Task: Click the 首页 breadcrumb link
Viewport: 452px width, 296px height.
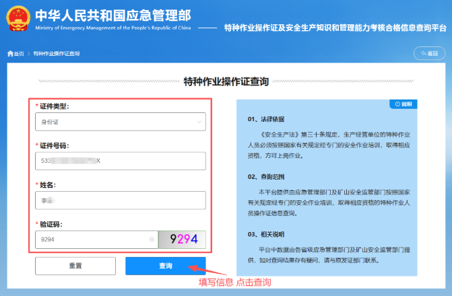Action: click(19, 53)
